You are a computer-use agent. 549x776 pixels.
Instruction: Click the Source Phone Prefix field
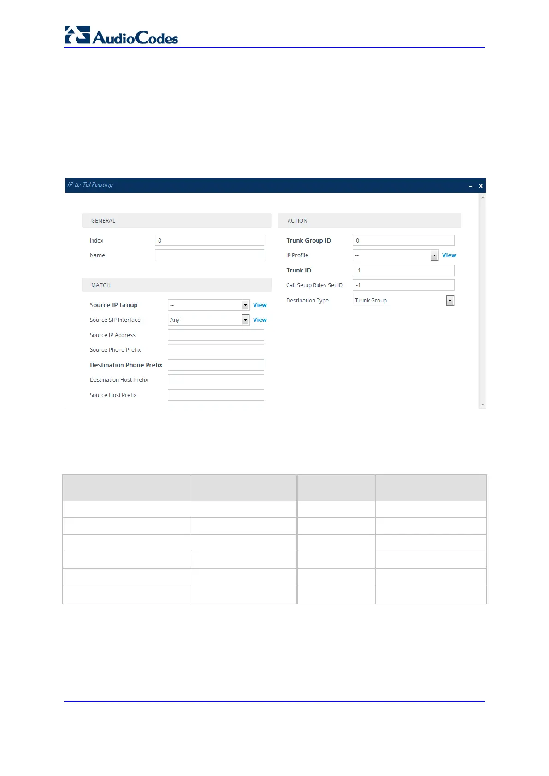216,350
